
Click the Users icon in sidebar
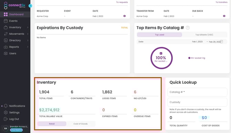point(6,53)
